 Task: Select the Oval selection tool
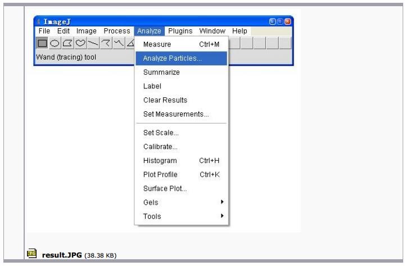(55, 43)
